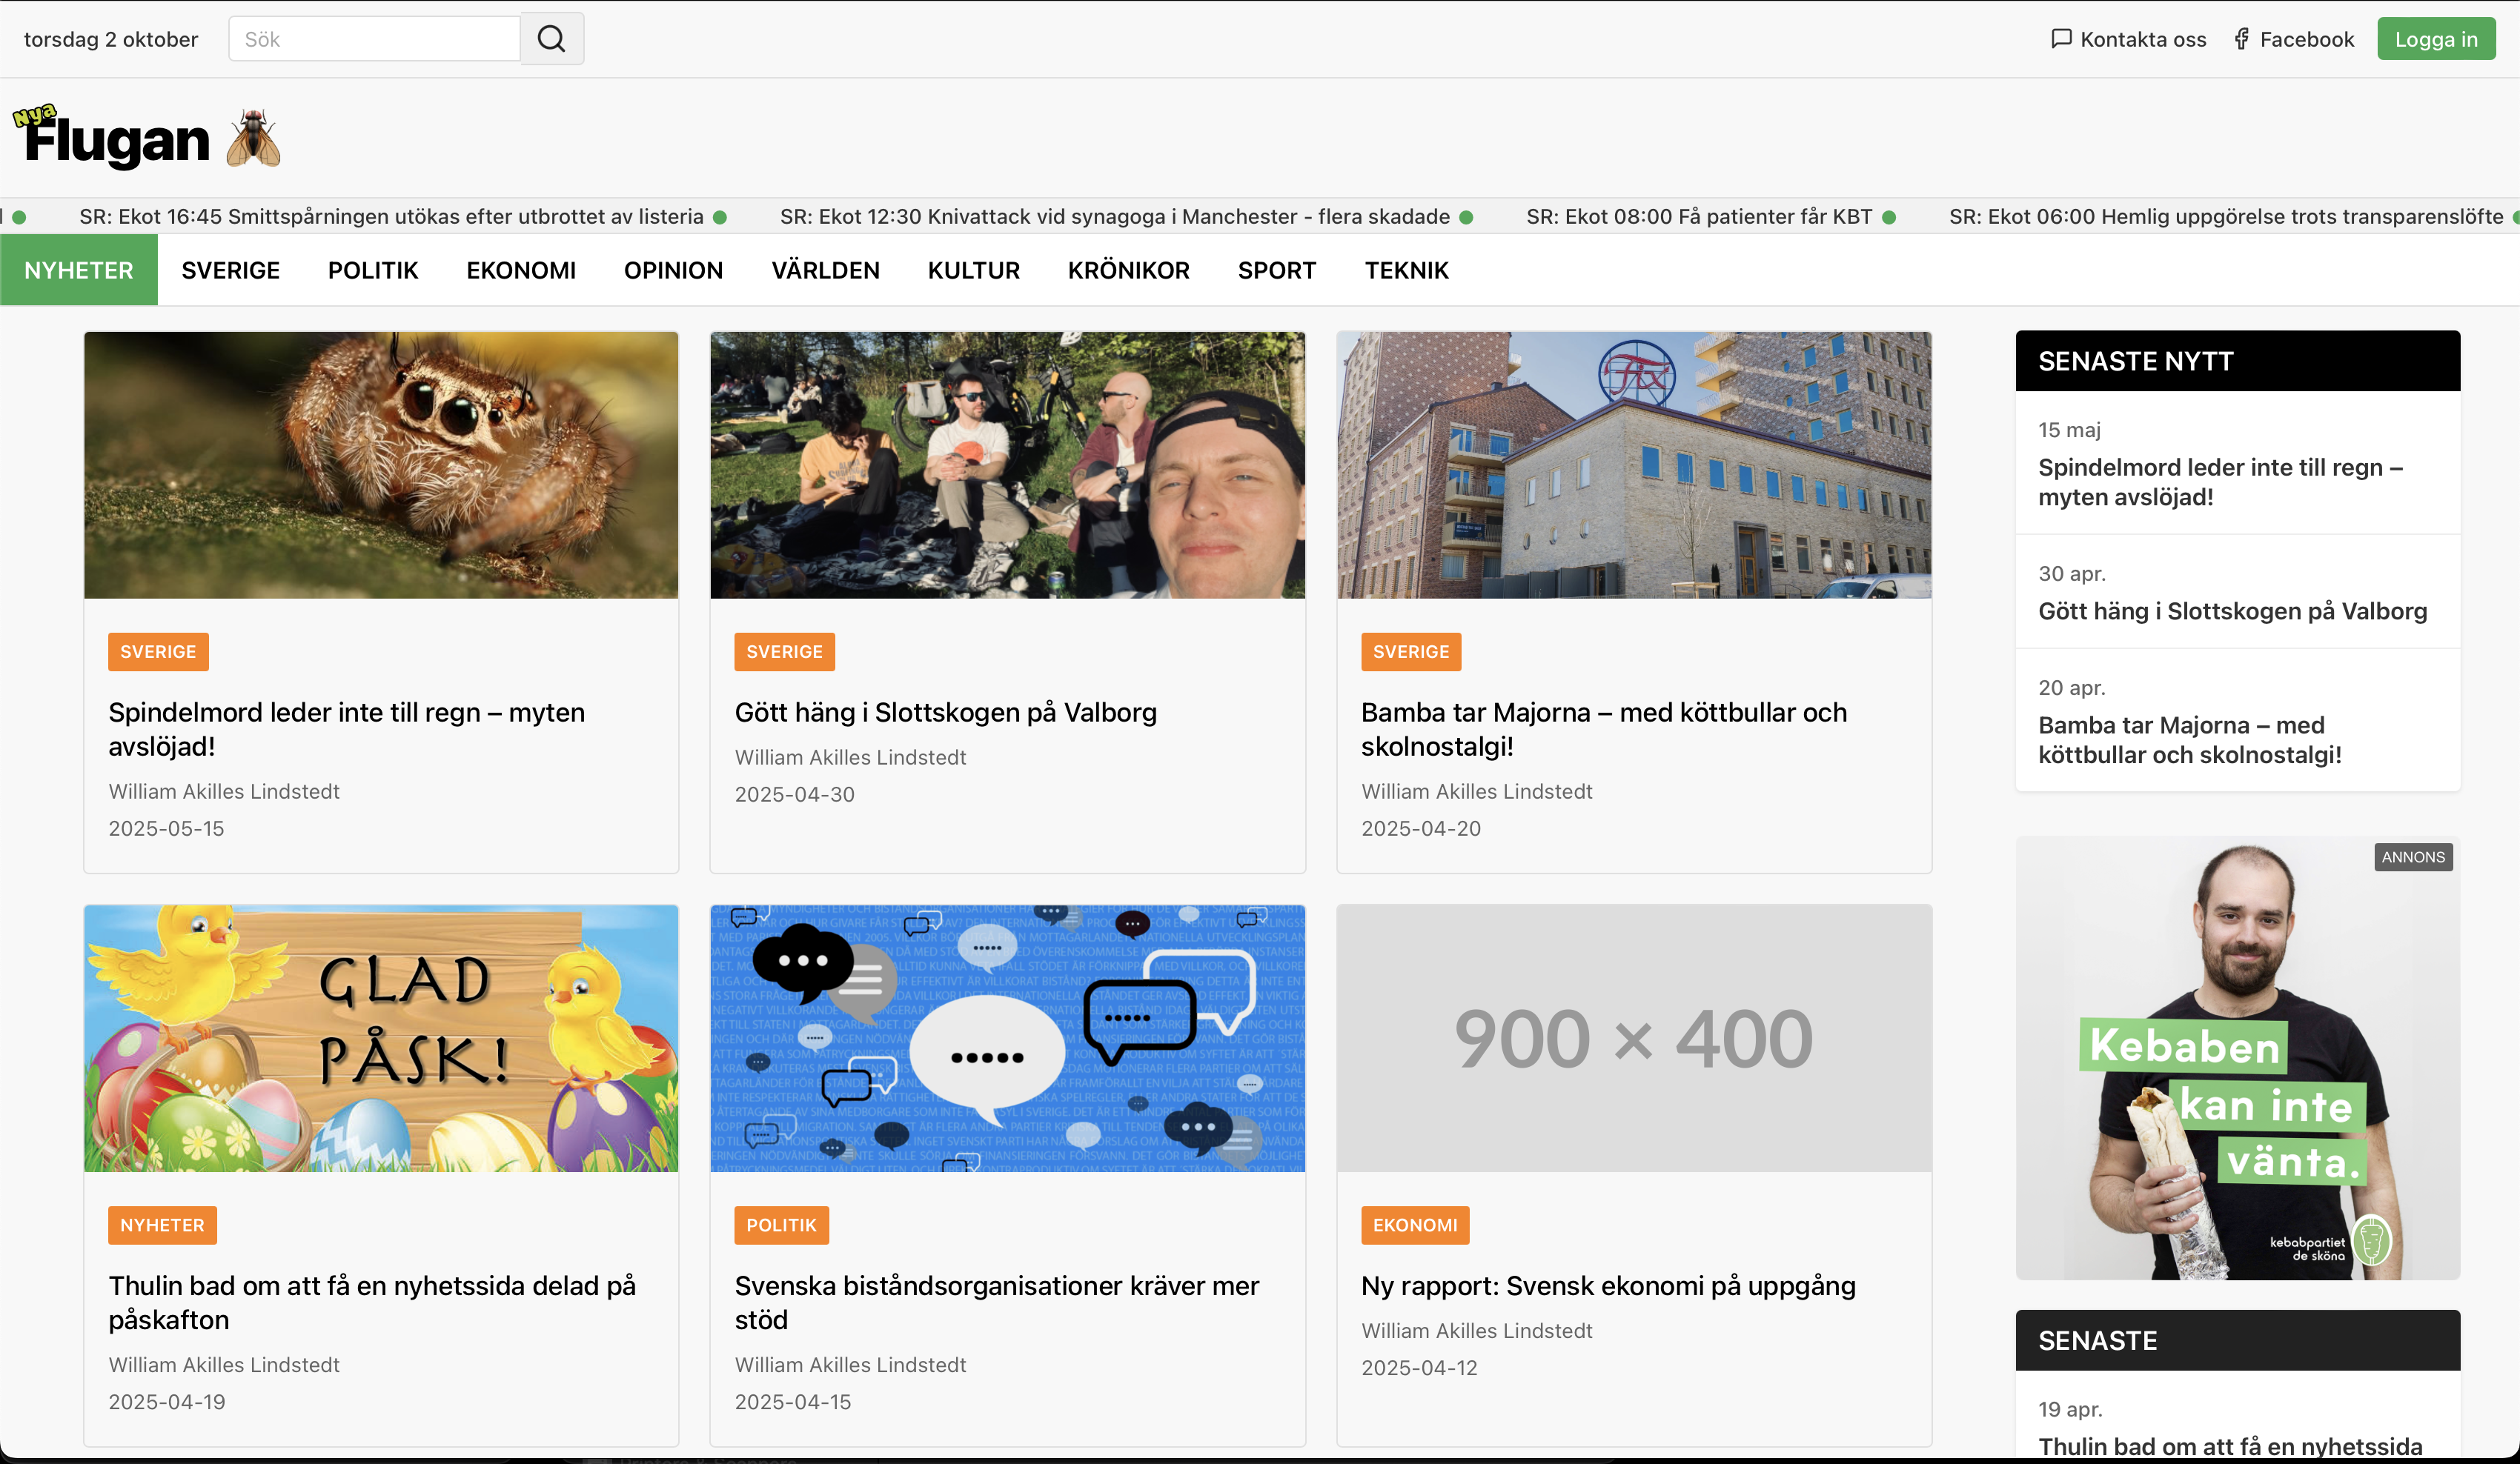Open the KRÖNIKOR section

1128,271
